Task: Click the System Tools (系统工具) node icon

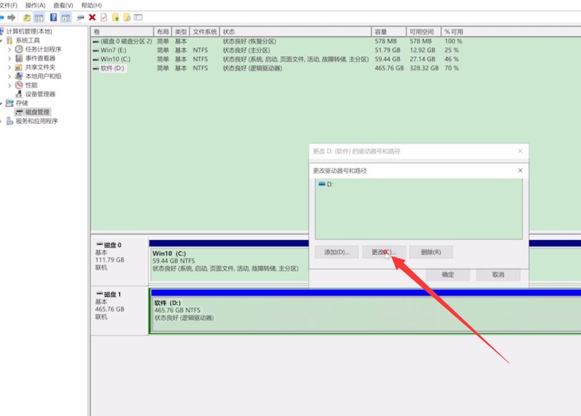Action: 10,40
